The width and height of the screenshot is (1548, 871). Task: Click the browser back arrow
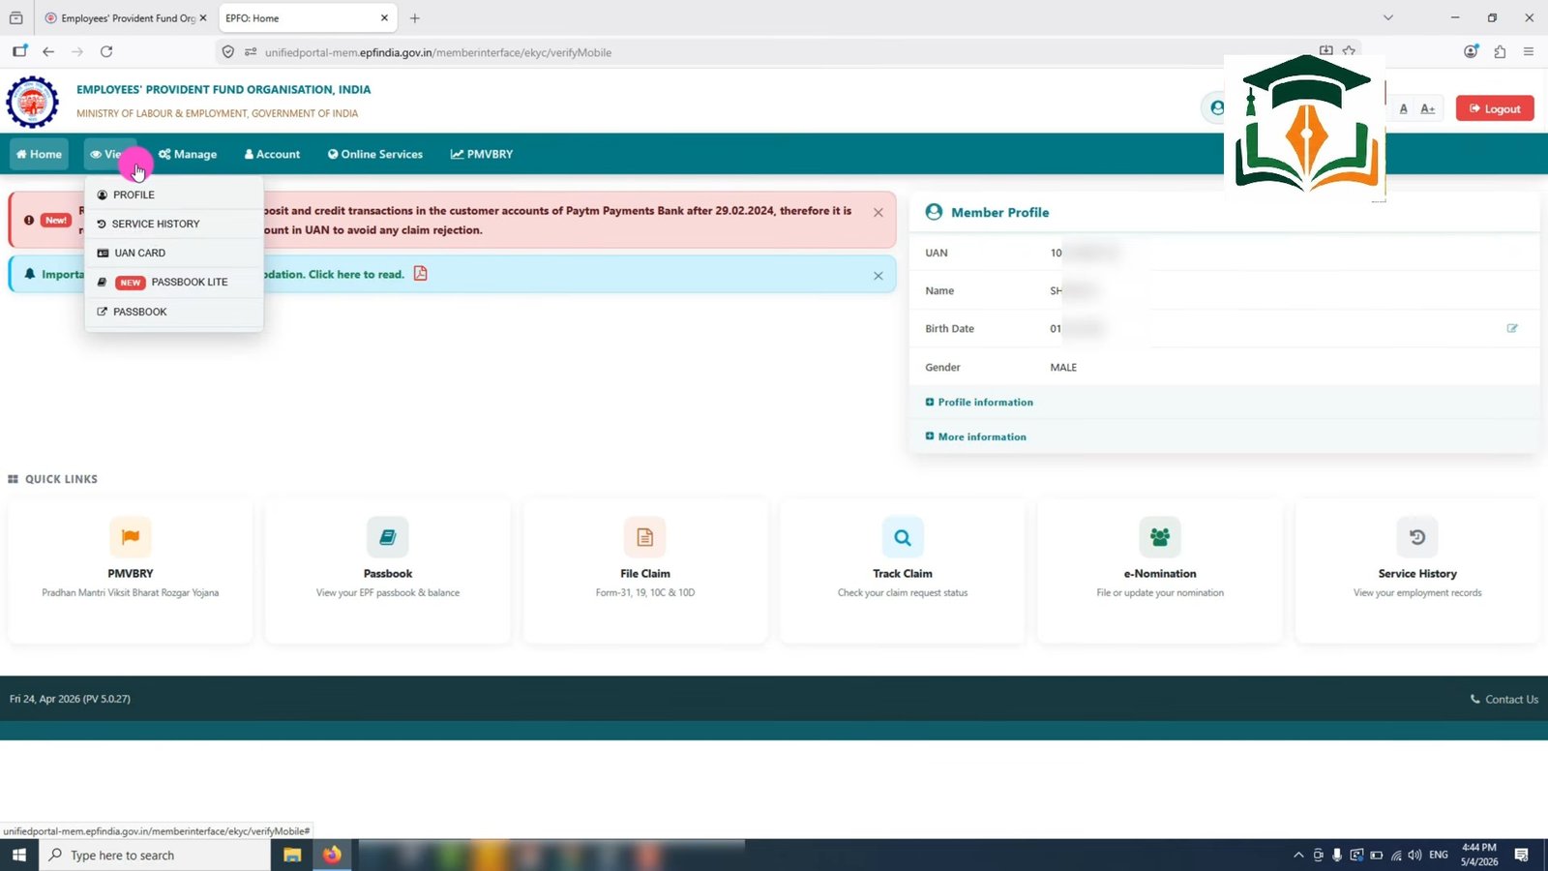click(48, 51)
